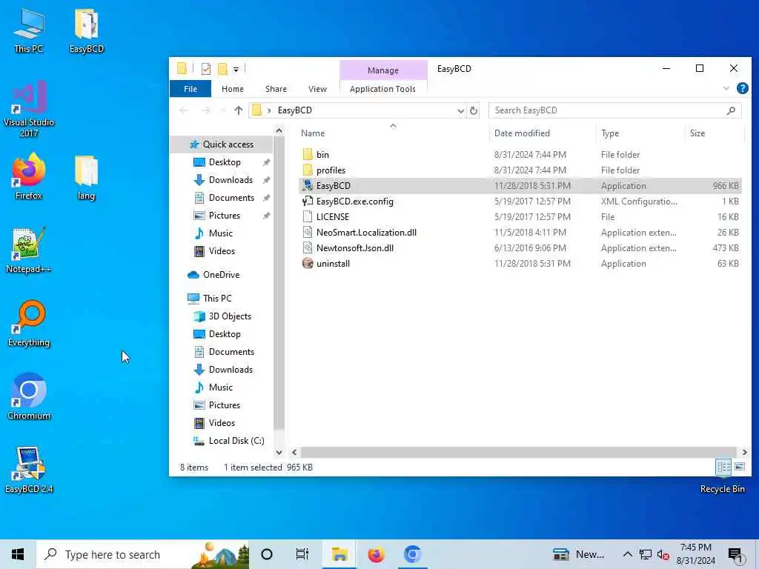The width and height of the screenshot is (759, 569).
Task: Open the Share ribbon tab
Action: [276, 89]
